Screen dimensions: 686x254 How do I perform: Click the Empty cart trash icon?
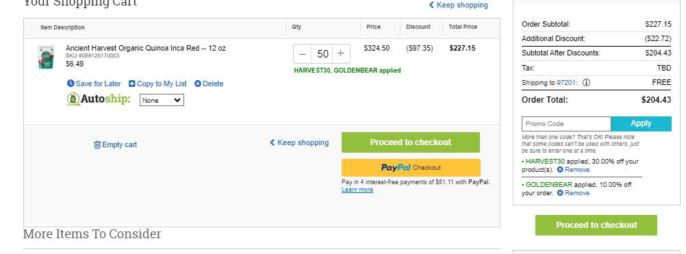click(97, 144)
